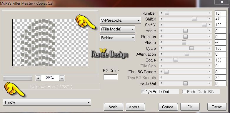
Task: Open the About... dialog
Action: pos(135,107)
